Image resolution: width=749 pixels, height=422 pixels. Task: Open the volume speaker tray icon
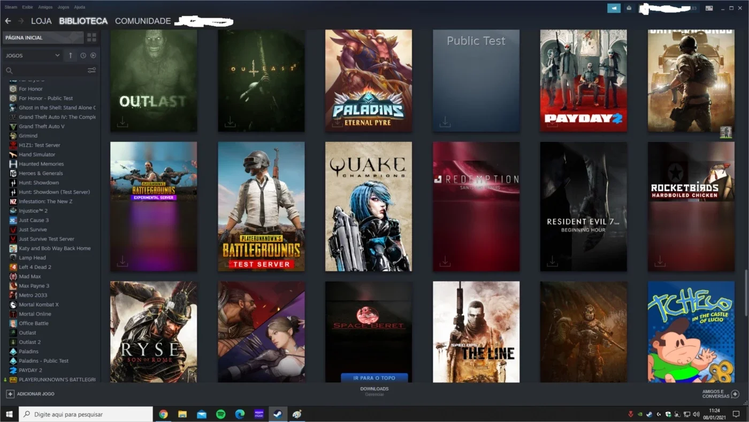click(x=695, y=414)
